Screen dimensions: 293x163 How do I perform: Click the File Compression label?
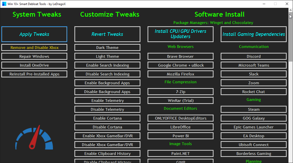pyautogui.click(x=181, y=82)
